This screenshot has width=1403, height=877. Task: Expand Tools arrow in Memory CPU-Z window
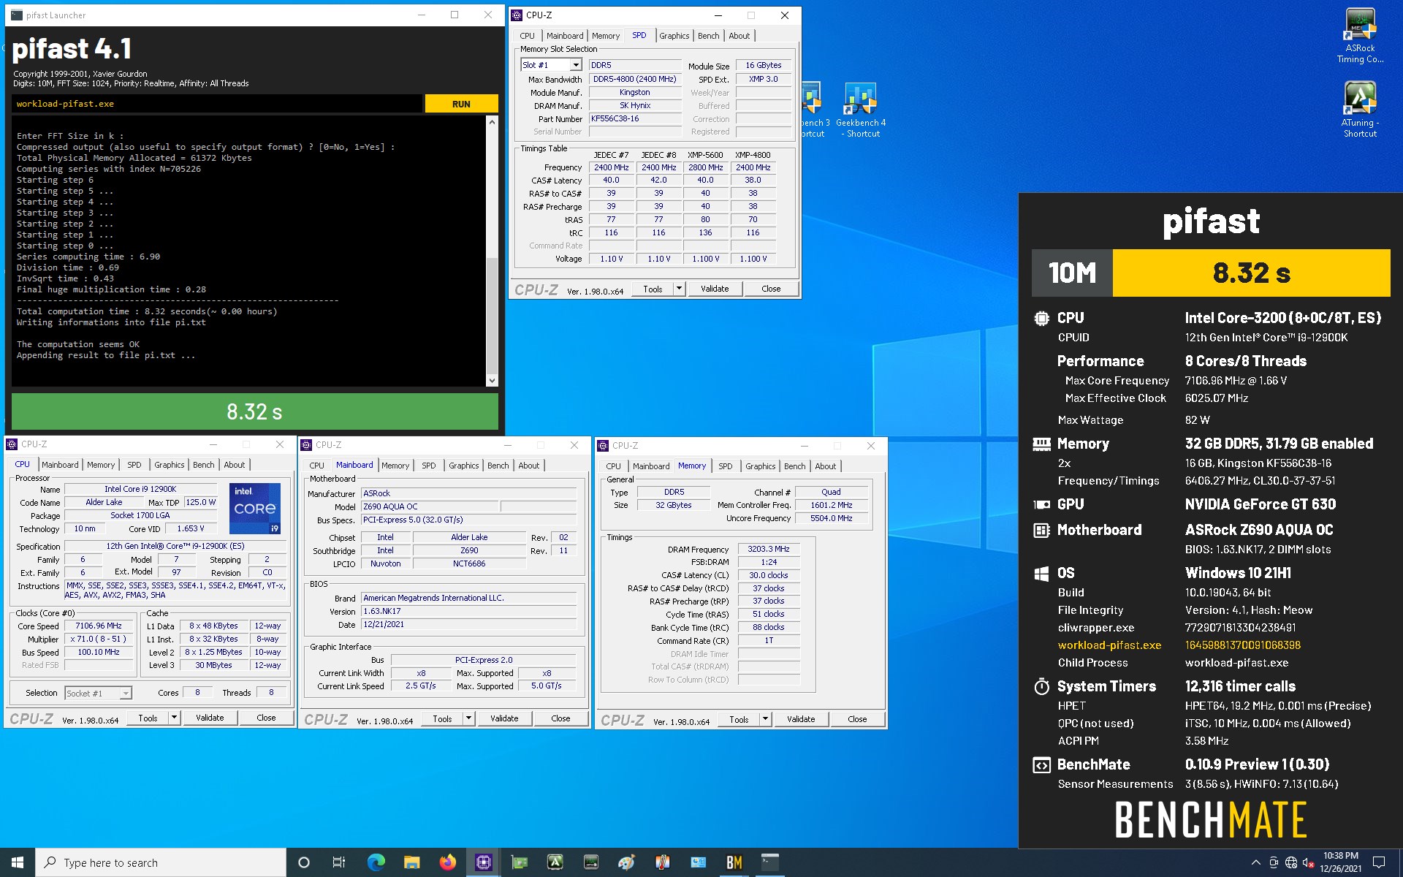pos(765,719)
